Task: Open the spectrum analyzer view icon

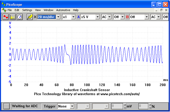Action: point(13,17)
